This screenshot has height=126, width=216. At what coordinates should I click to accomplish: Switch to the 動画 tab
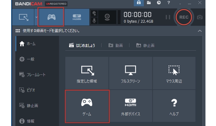pyautogui.click(x=115, y=45)
